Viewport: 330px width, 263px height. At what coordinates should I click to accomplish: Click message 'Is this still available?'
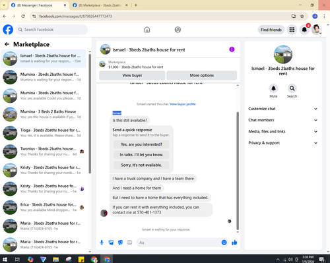[130, 121]
